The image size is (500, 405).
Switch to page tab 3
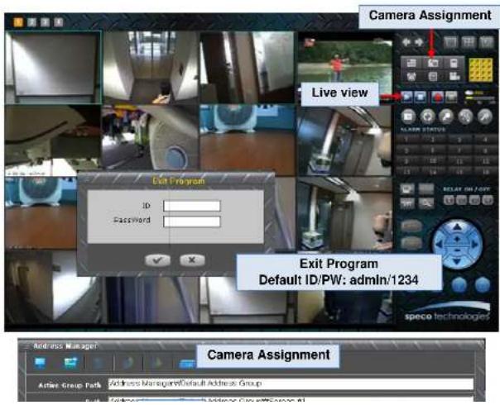pyautogui.click(x=45, y=22)
